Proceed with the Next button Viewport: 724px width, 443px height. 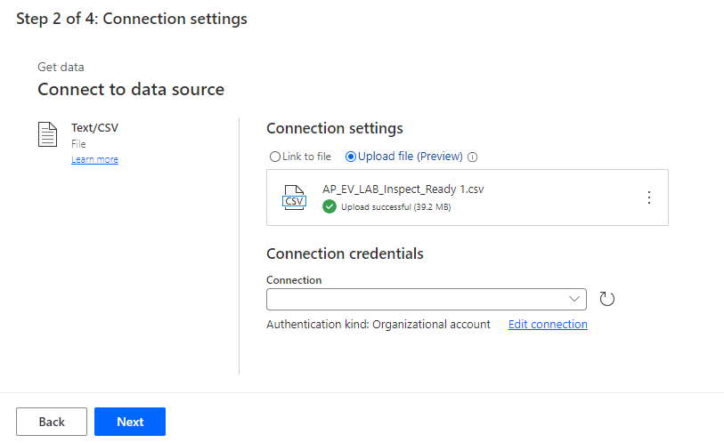(x=130, y=422)
